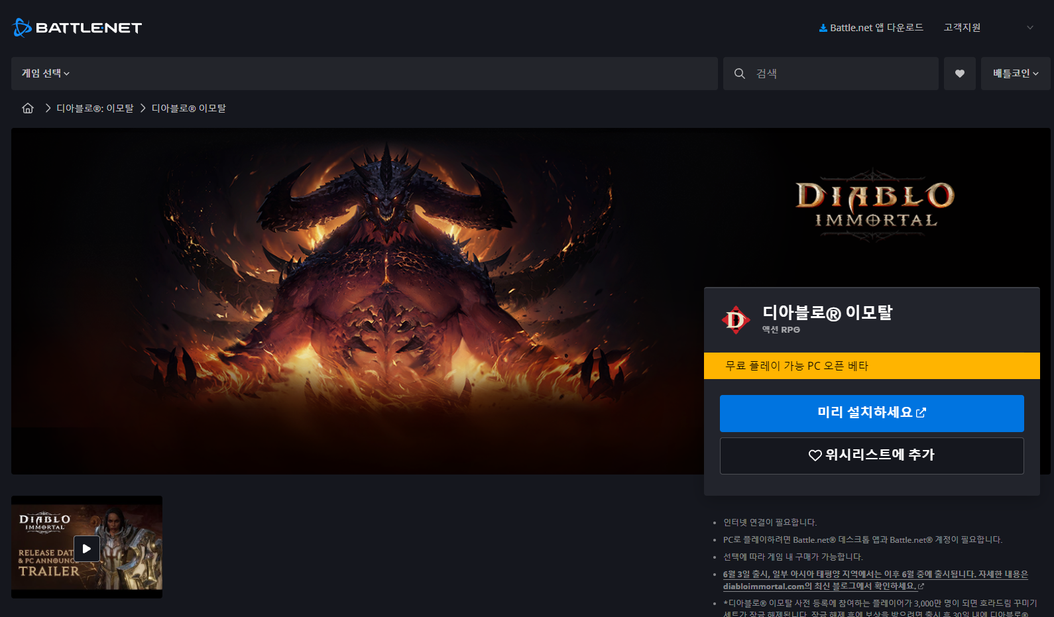Go to the home icon in the breadcrumb
Image resolution: width=1054 pixels, height=617 pixels.
pyautogui.click(x=28, y=108)
